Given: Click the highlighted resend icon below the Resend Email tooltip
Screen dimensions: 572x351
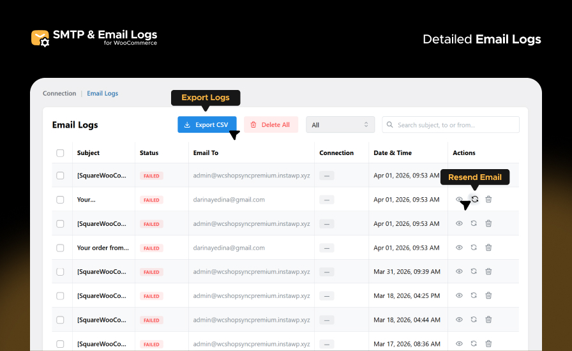Looking at the screenshot, I should click(x=474, y=199).
